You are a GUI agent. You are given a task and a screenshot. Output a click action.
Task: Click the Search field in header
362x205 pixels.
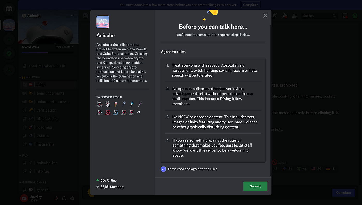click(x=320, y=16)
